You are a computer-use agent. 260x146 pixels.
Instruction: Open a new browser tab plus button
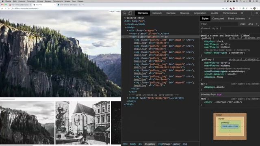click(x=83, y=5)
